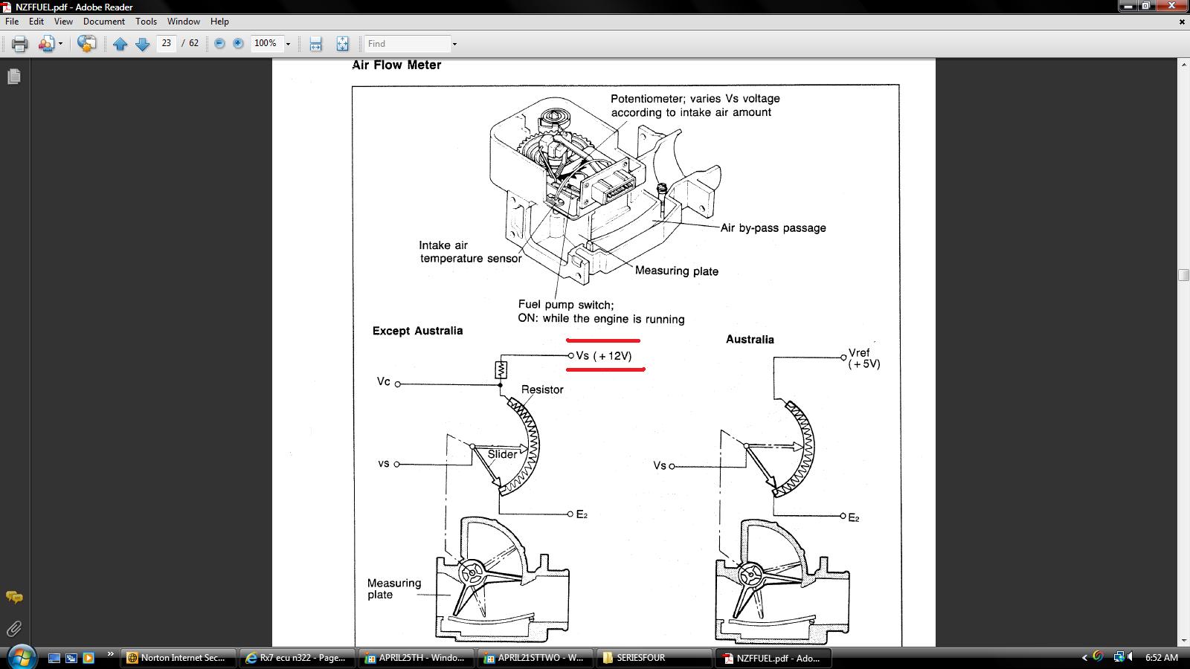The height and width of the screenshot is (669, 1190).
Task: Click the fit width scrolling icon
Action: coord(316,44)
